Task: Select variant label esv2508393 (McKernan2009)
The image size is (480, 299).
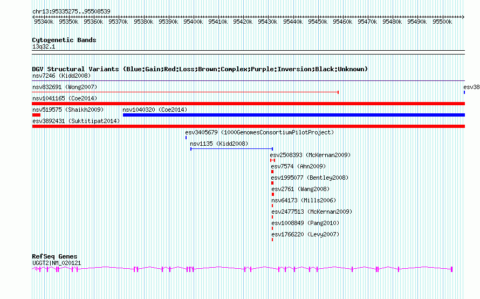Action: tap(311, 155)
